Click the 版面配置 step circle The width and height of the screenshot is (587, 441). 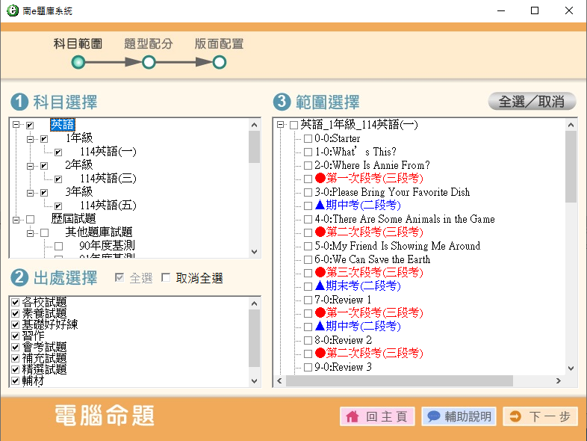220,62
